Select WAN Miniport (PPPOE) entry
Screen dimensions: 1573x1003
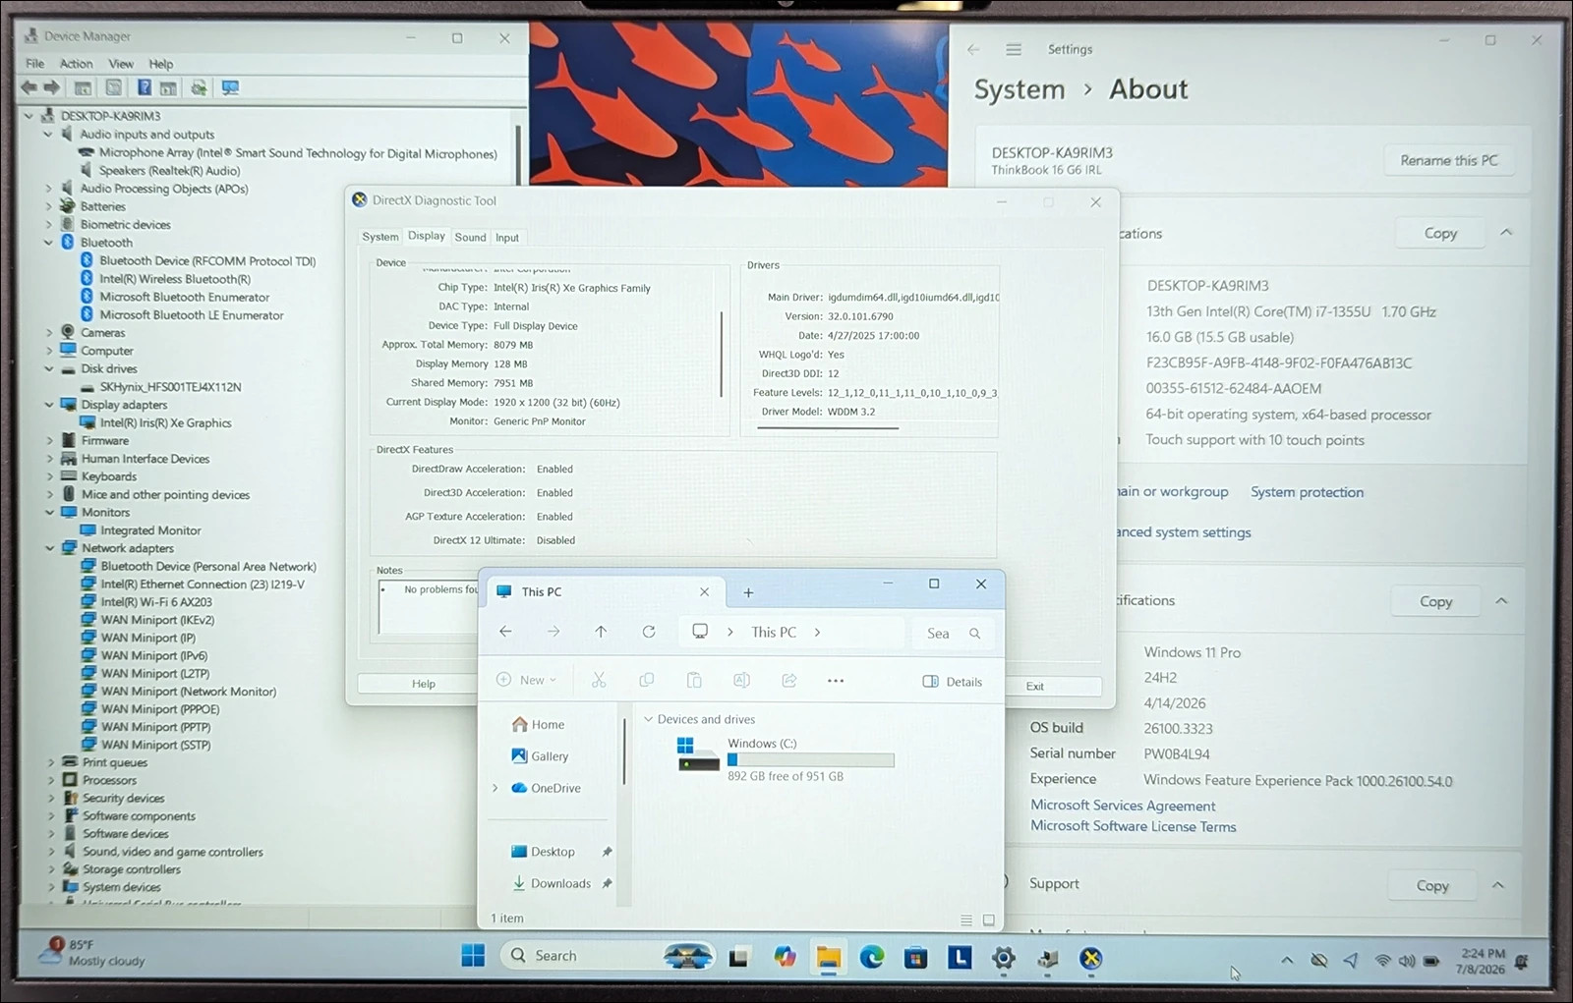[x=160, y=709]
